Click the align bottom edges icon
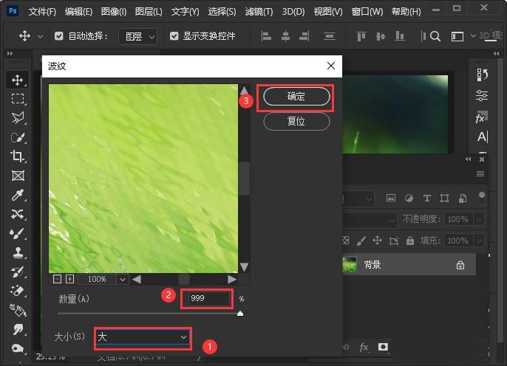The height and width of the screenshot is (366, 507). (x=400, y=36)
